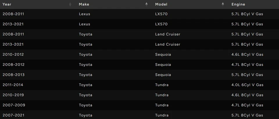
Task: Click the Year column sort arrows
Action: 70,4
